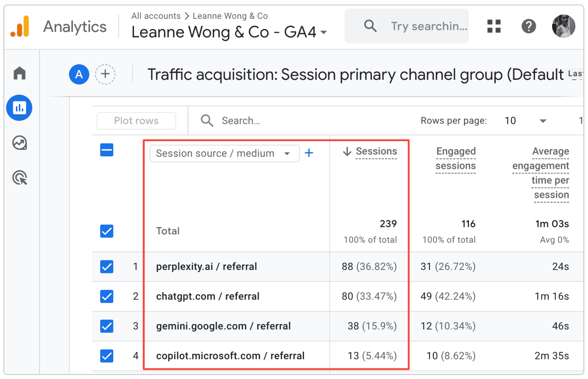Click the All accounts breadcrumb
Viewport: 588px width, 379px height.
(156, 16)
